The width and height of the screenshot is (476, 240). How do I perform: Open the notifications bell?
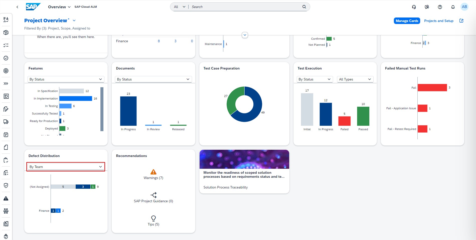453,7
